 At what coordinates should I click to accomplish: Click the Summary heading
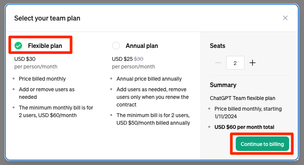[223, 85]
